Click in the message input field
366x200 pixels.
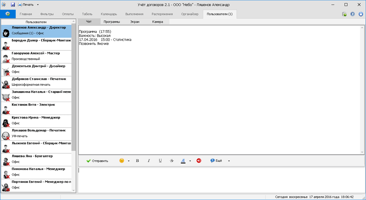(221, 180)
